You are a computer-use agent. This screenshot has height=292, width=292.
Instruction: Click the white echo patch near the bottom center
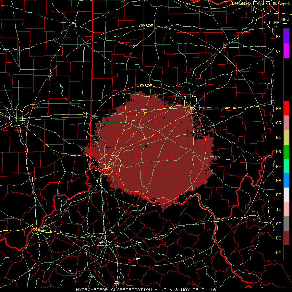[x=138, y=259]
